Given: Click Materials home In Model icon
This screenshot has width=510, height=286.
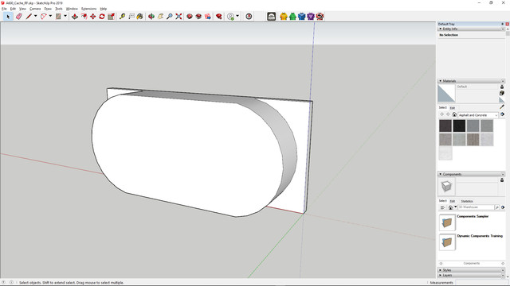Looking at the screenshot, I should click(x=454, y=114).
